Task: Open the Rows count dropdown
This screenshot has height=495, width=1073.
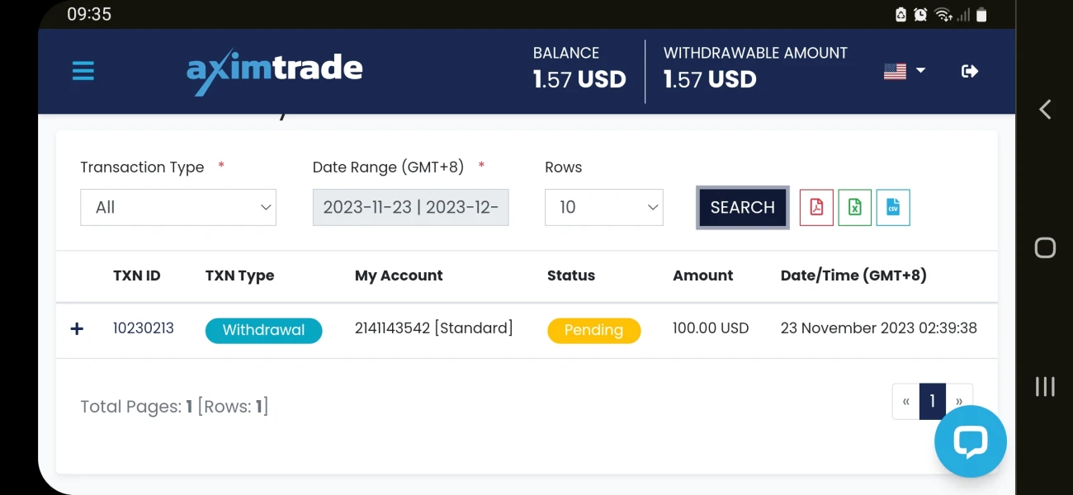Action: coord(603,208)
